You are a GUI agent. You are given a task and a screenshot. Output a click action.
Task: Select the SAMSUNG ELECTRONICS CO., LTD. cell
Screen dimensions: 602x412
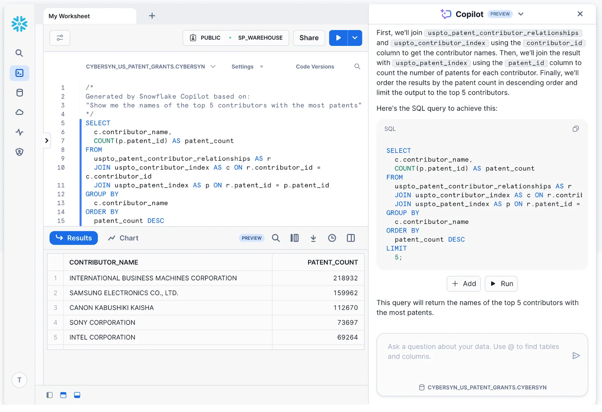[168, 293]
